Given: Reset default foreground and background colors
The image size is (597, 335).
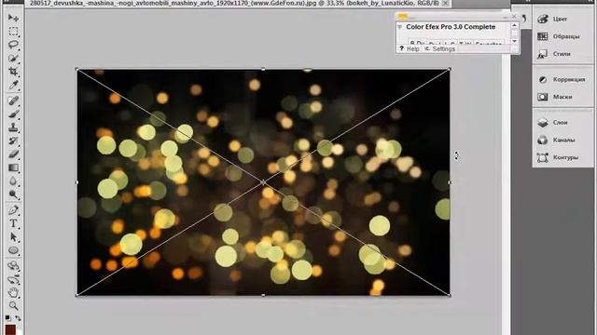Looking at the screenshot, I should click(8, 317).
